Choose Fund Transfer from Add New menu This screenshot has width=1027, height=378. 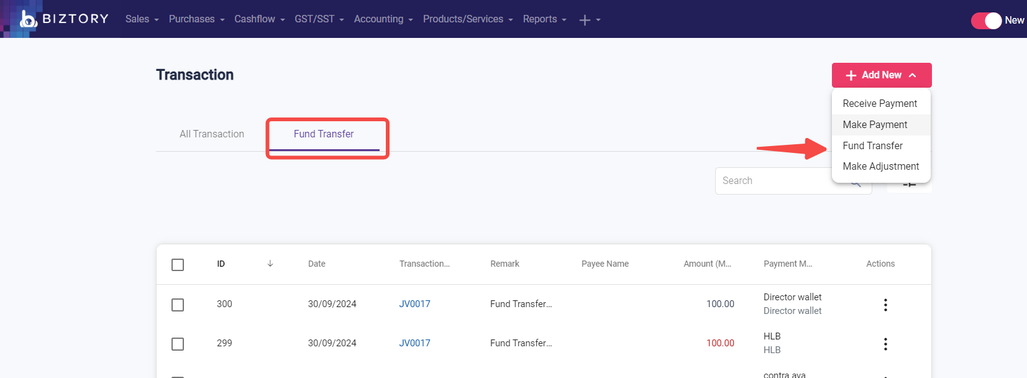coord(881,145)
